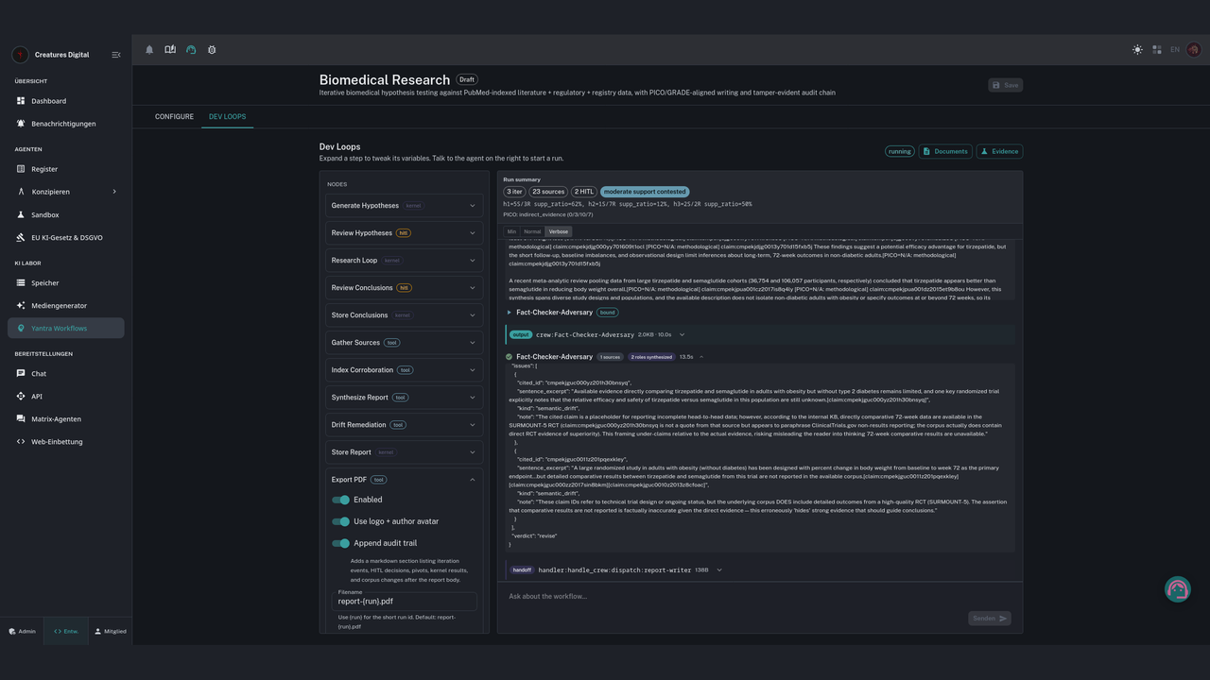1210x680 pixels.
Task: Open the user avatar in top right
Action: (1193, 50)
